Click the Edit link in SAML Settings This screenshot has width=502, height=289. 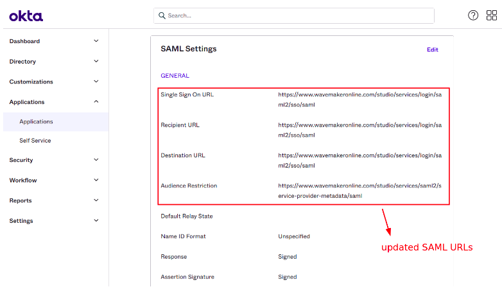tap(433, 49)
